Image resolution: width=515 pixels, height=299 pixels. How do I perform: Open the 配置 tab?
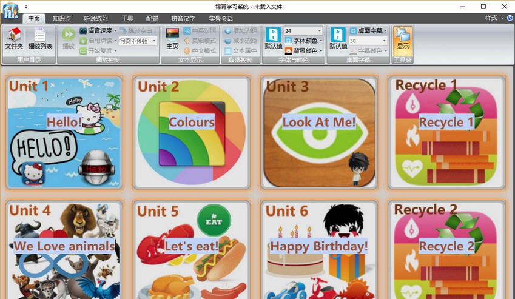point(152,18)
